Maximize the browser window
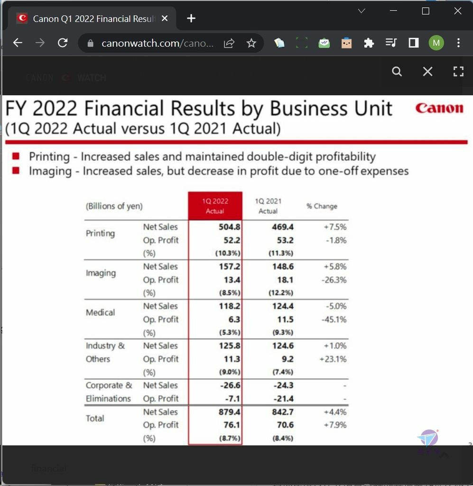Viewport: 473px width, 486px height. 426,11
